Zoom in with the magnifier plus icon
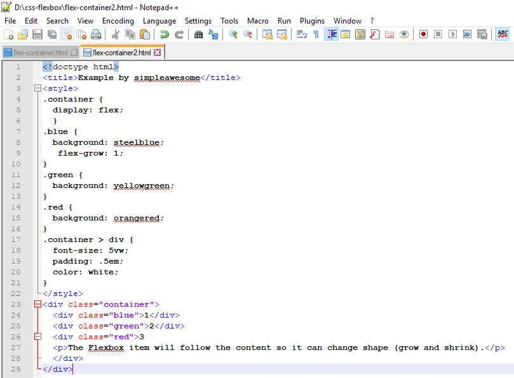The height and width of the screenshot is (378, 514). (x=233, y=34)
